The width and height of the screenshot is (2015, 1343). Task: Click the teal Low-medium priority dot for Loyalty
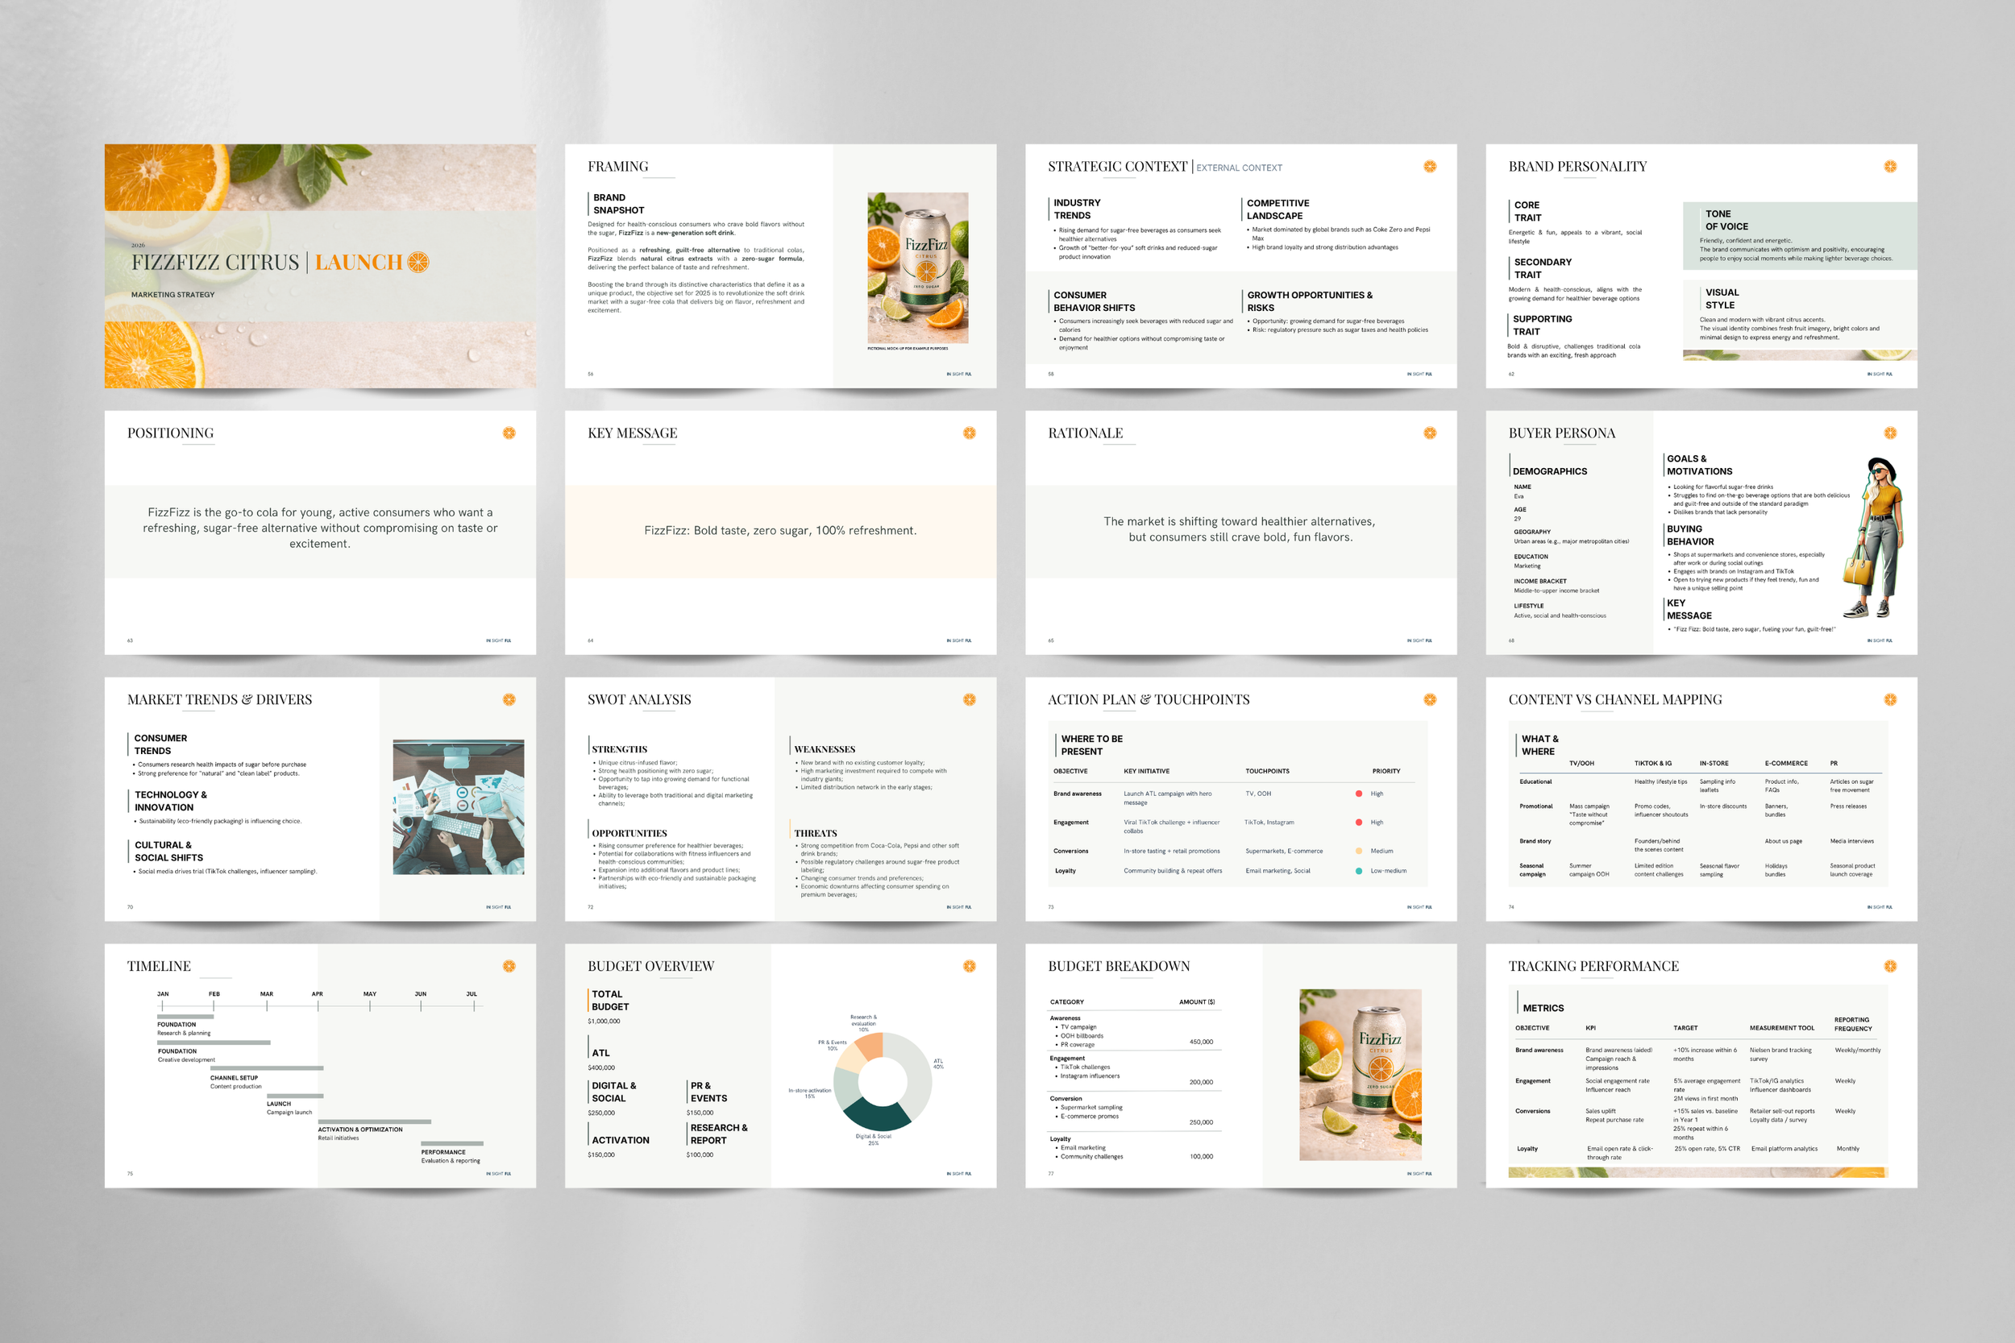click(1359, 870)
